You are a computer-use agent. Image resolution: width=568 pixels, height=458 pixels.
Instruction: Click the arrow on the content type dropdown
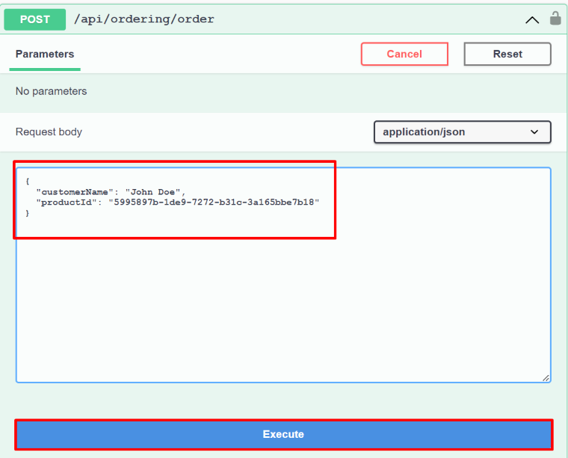click(x=534, y=132)
